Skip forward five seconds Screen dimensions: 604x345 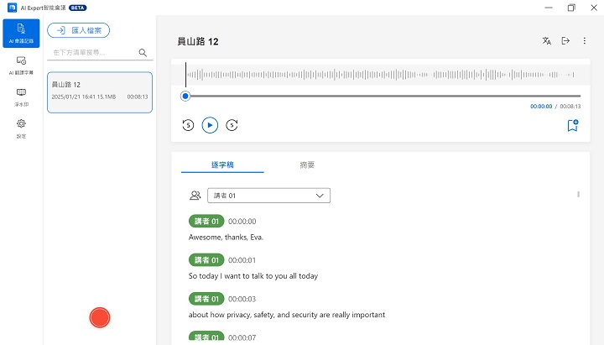point(232,125)
